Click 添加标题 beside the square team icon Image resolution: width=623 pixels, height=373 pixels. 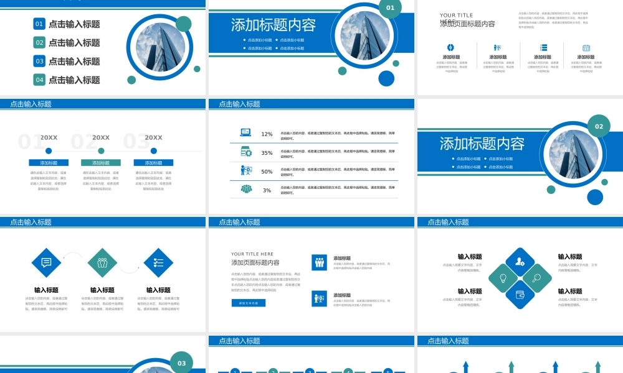(x=342, y=258)
